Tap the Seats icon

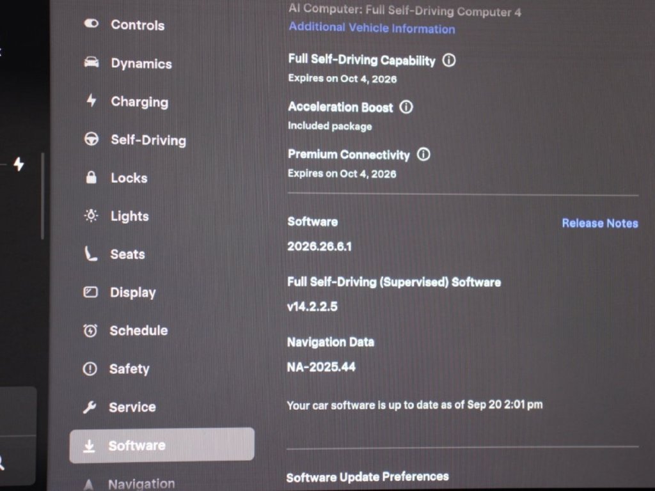91,254
